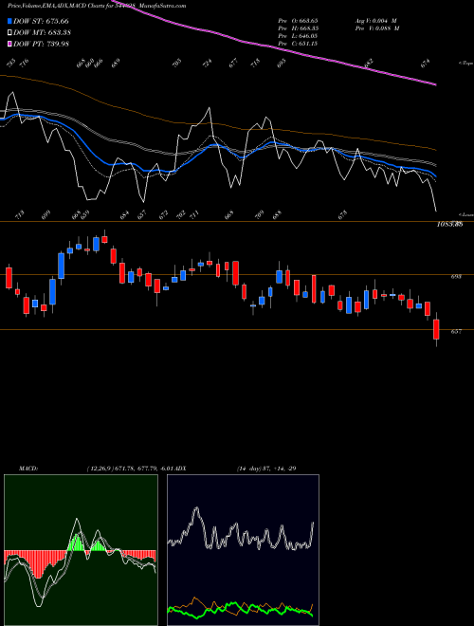The width and height of the screenshot is (474, 626).
Task: Click the magenta DOW PT legend swatch
Action: (9, 44)
